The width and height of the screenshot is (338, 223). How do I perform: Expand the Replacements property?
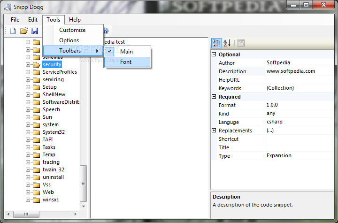(214, 130)
